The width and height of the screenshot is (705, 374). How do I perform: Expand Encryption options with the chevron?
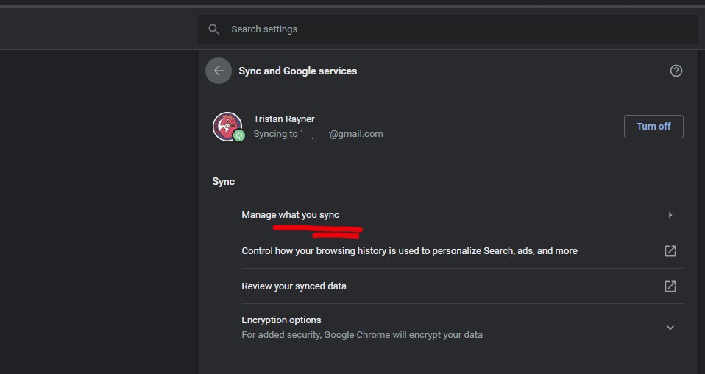[x=670, y=328]
